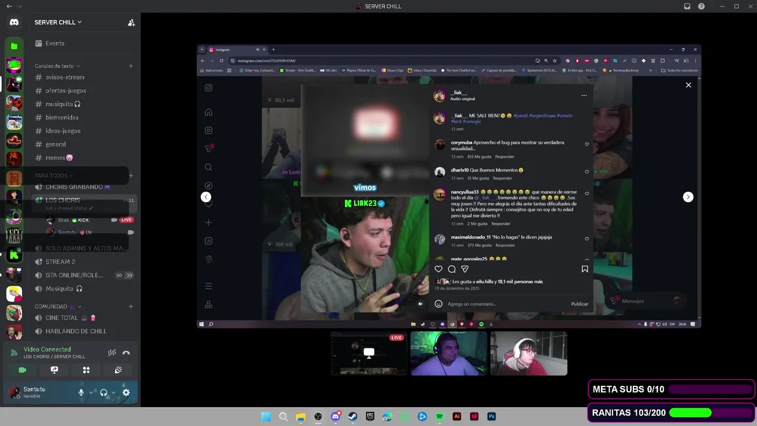The width and height of the screenshot is (757, 426).
Task: Collapse the COMUNIDAD category
Action: click(x=58, y=306)
